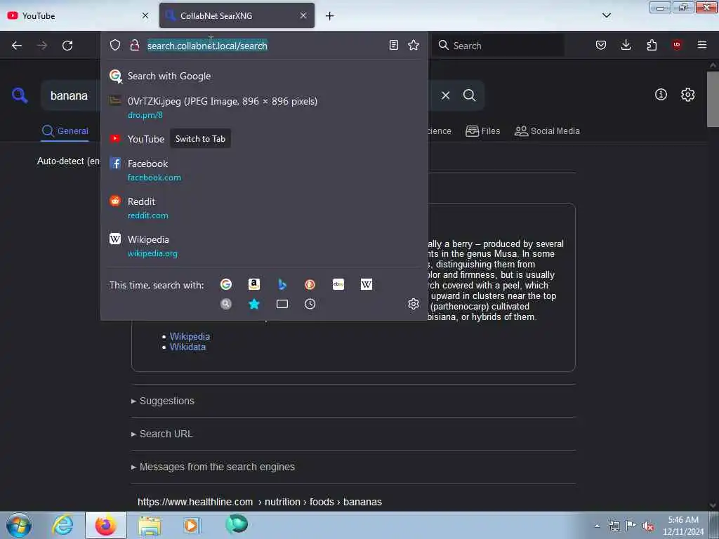
Task: Go back with the browser back arrow
Action: point(17,46)
